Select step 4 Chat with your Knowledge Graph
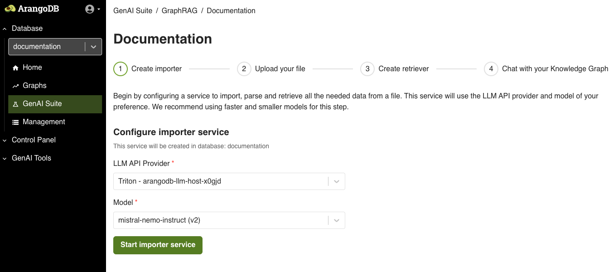613x272 pixels. (546, 69)
